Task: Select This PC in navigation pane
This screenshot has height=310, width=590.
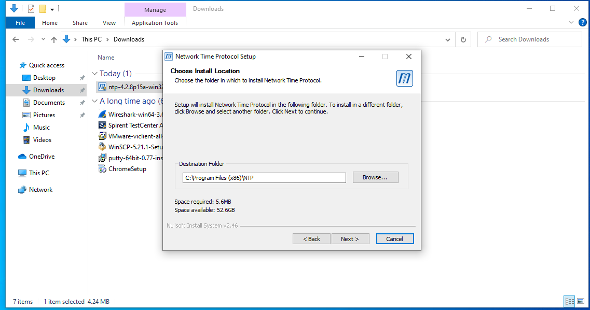Action: pos(39,173)
